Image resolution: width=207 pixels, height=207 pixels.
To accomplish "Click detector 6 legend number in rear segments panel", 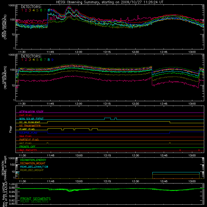I will tap(41, 60).
